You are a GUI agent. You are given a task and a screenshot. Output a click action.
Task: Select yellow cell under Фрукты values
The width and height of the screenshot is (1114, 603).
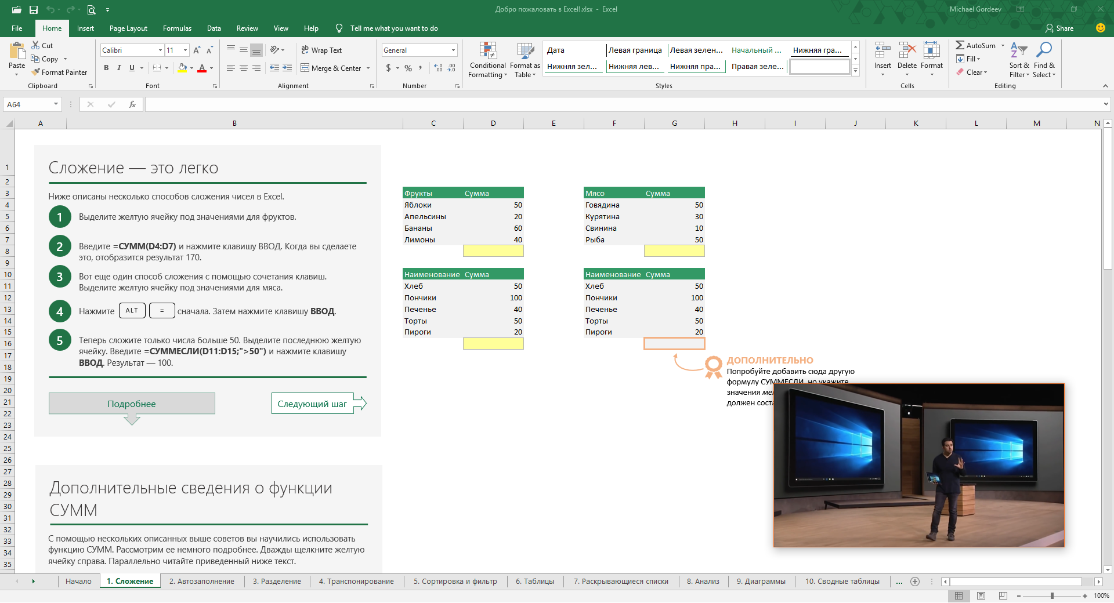coord(493,251)
